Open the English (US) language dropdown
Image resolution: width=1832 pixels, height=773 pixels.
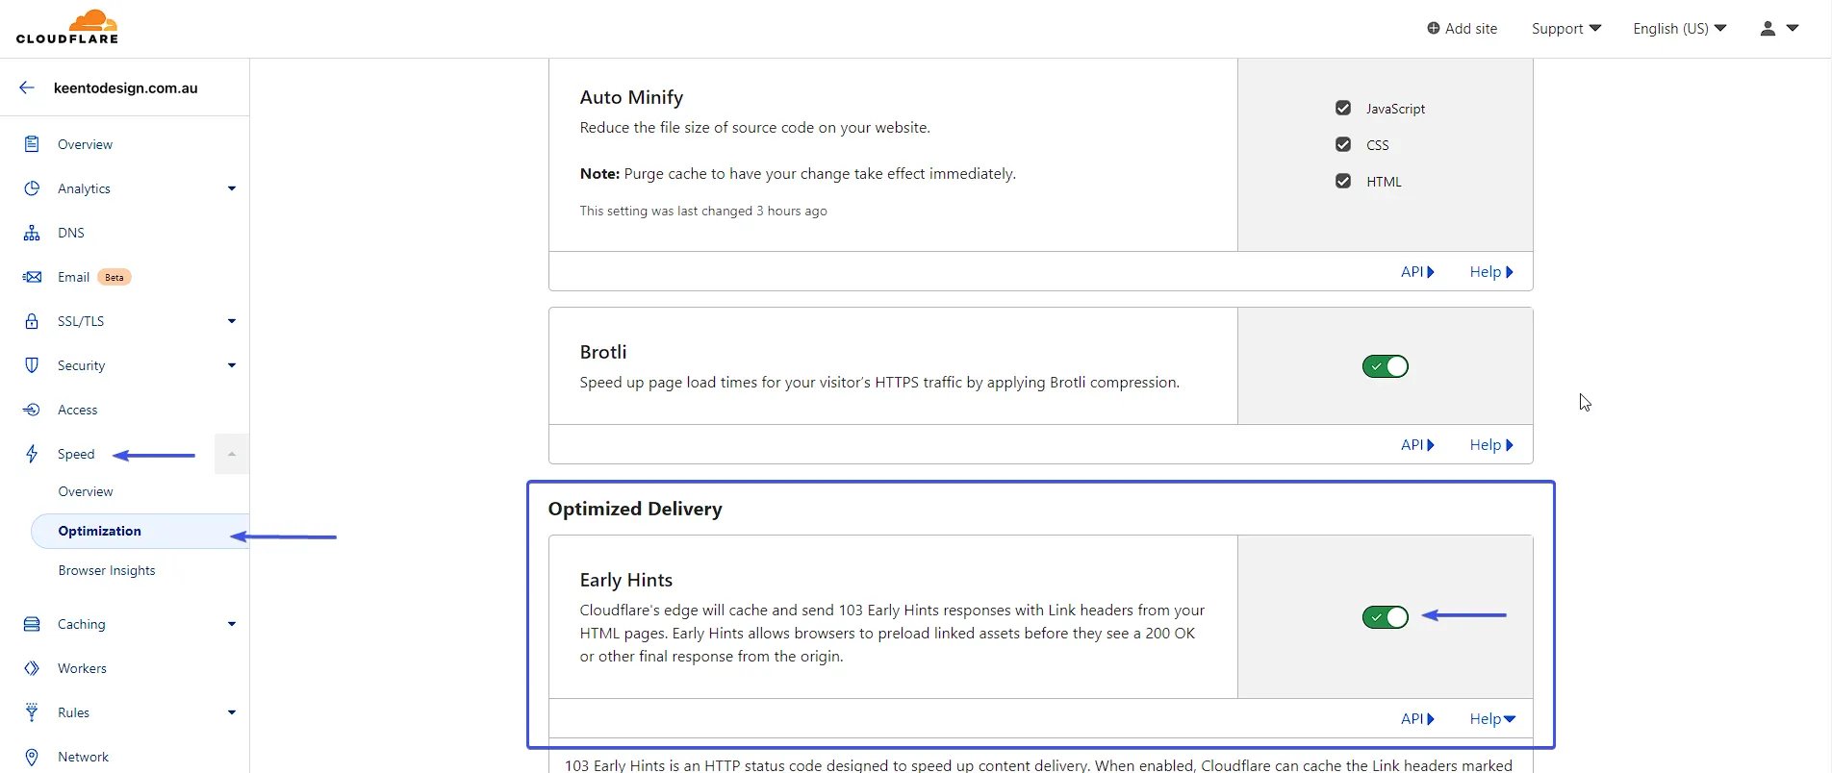(x=1680, y=29)
